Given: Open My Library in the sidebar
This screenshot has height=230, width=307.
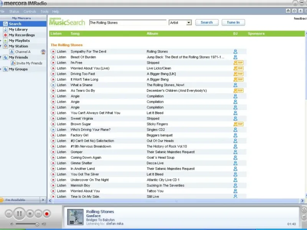Looking at the screenshot, I should tap(18, 30).
